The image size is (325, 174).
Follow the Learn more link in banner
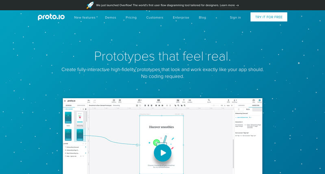tap(229, 5)
